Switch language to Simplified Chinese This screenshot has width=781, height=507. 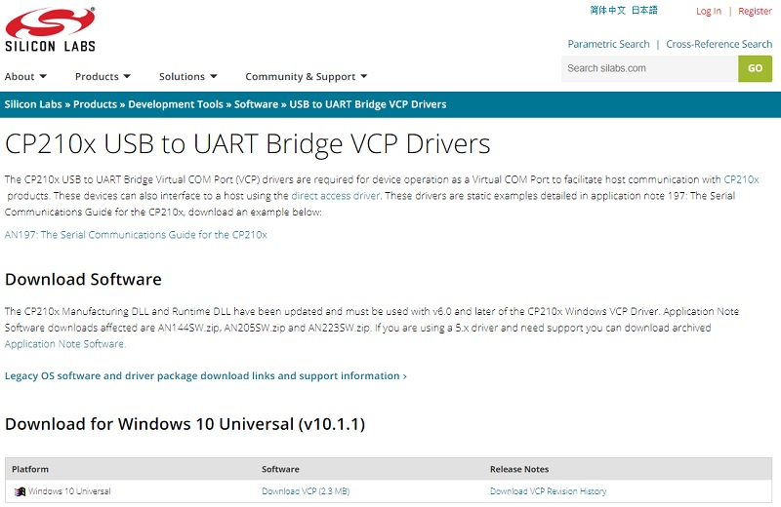(x=607, y=11)
